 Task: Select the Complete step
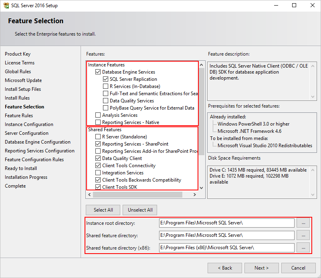pyautogui.click(x=15, y=186)
